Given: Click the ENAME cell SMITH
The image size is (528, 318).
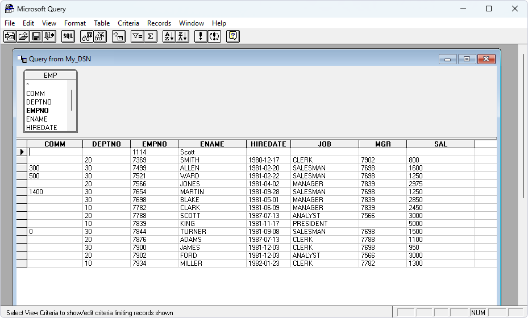Looking at the screenshot, I should click(212, 160).
